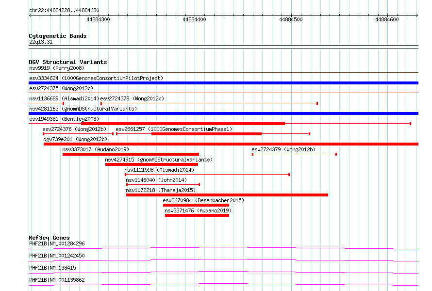Click the Cytogenetic Bands track heading
The width and height of the screenshot is (432, 291).
(58, 36)
